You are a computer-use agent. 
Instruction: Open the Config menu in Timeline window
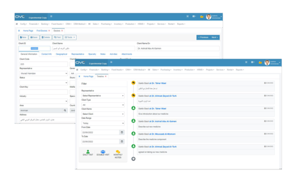pos(84,69)
